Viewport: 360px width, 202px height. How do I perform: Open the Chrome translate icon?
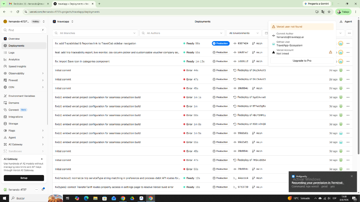click(x=323, y=12)
